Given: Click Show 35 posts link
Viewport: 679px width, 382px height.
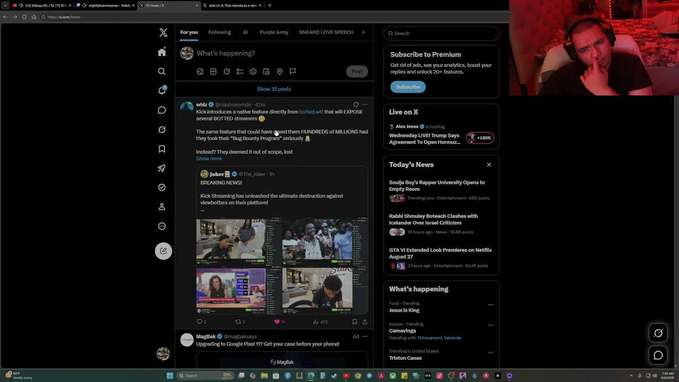Looking at the screenshot, I should tap(274, 89).
